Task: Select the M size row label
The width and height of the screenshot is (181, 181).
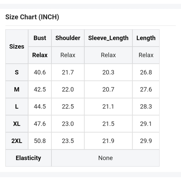Action: click(x=17, y=90)
